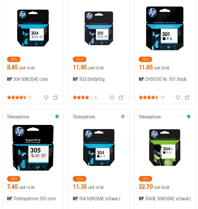
Task: Compare HP 304 N9K05AE color product
Action: 55,97
